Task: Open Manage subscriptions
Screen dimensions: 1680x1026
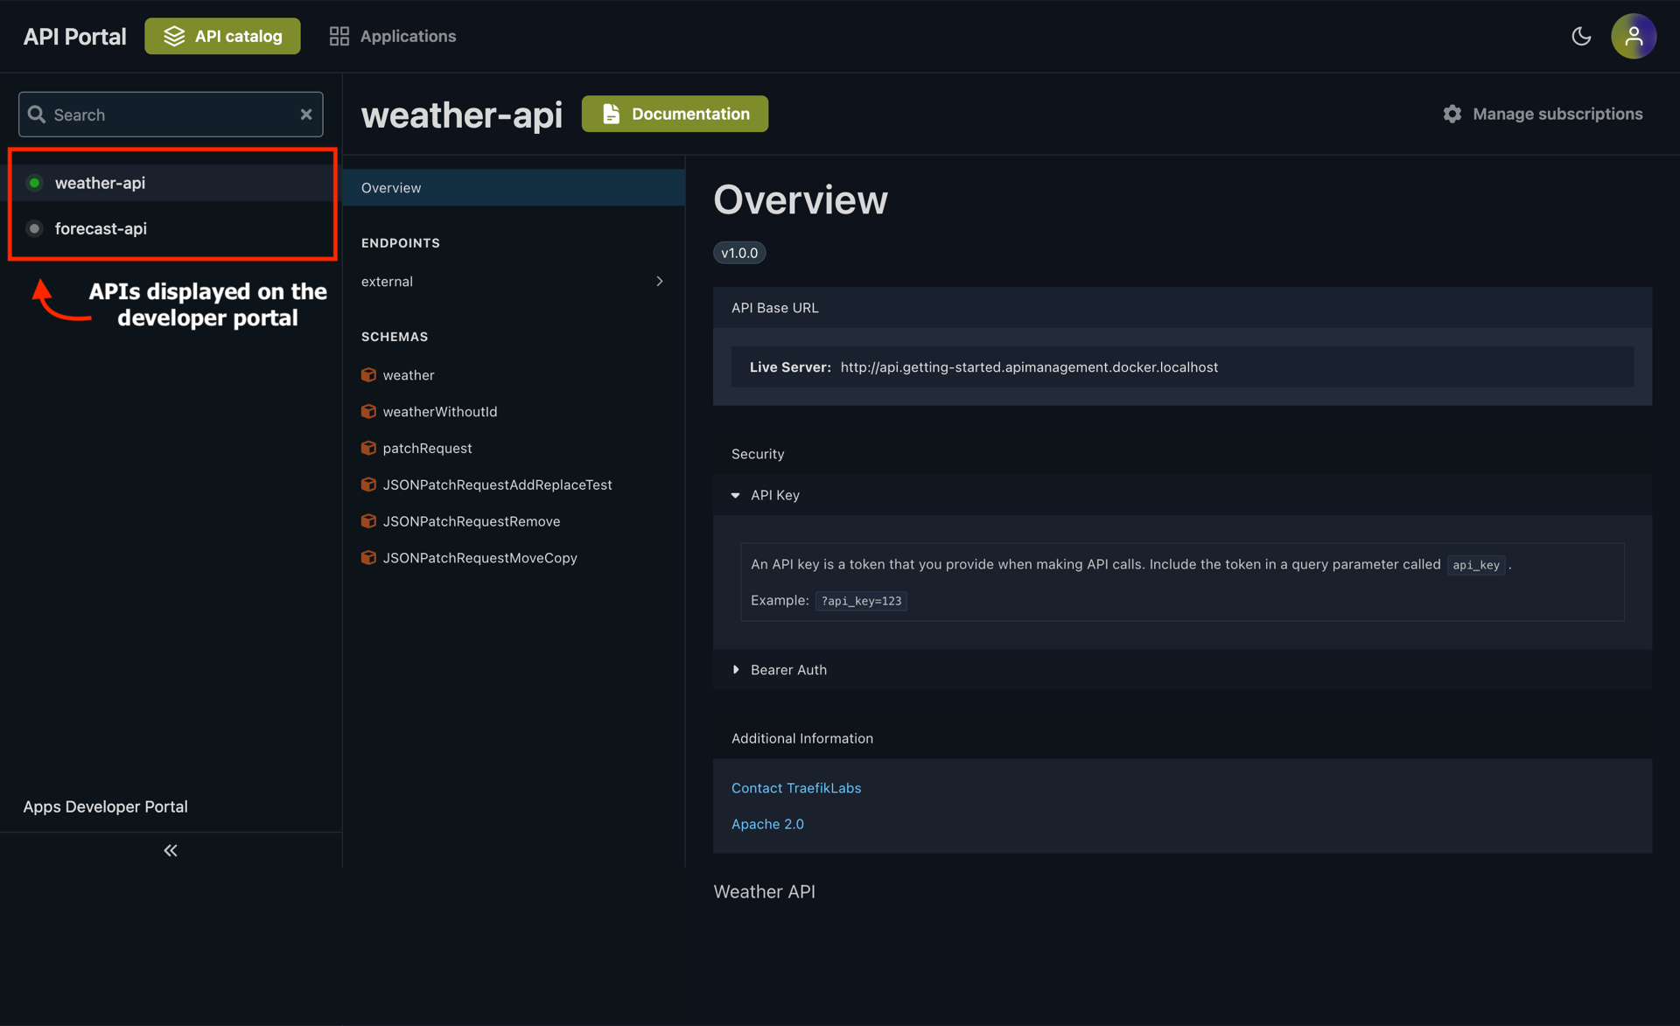Action: 1543,114
